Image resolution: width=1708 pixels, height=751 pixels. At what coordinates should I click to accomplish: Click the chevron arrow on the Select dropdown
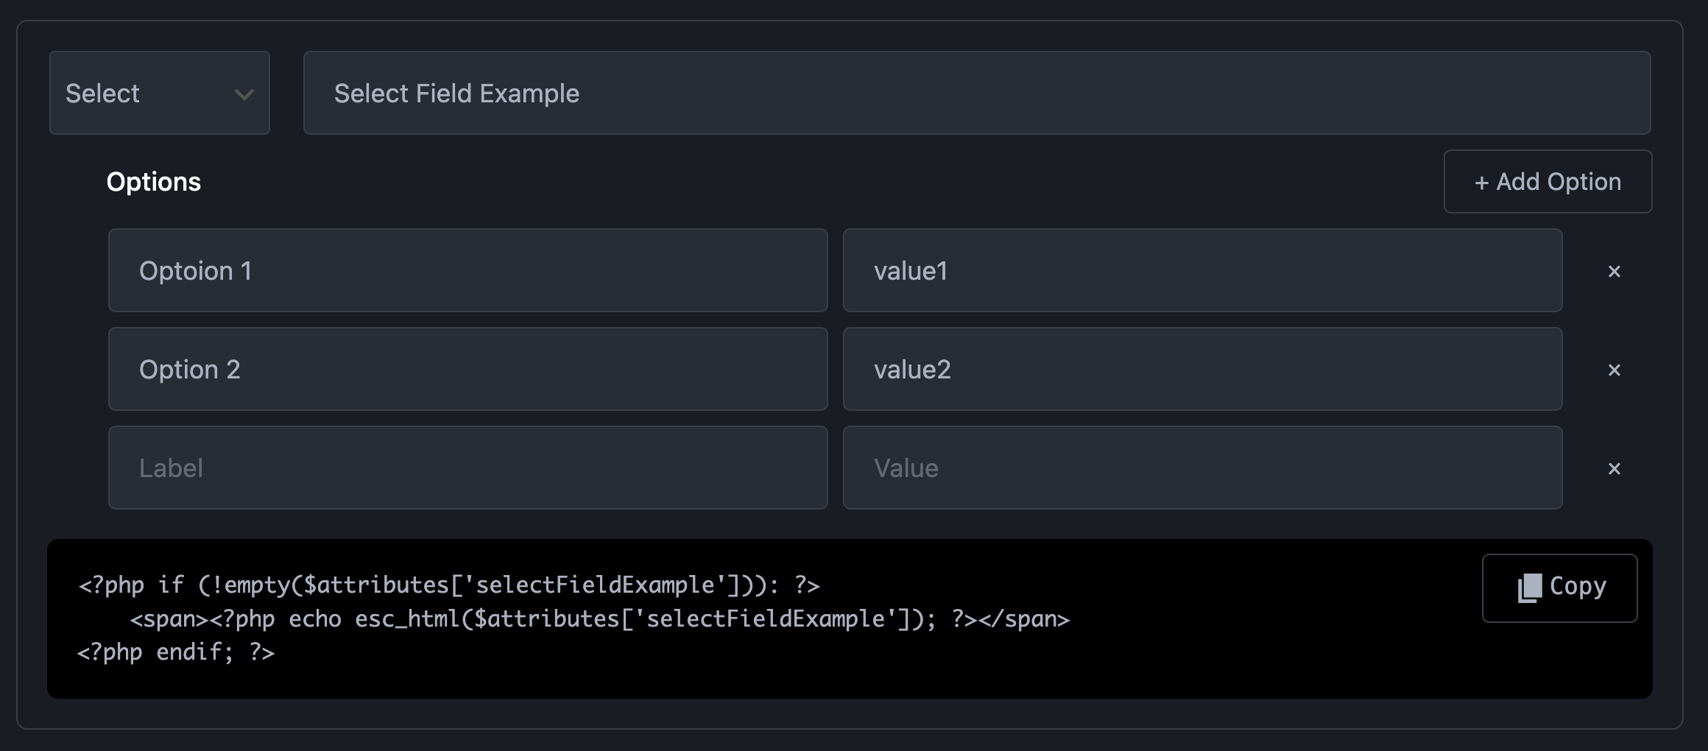coord(244,94)
